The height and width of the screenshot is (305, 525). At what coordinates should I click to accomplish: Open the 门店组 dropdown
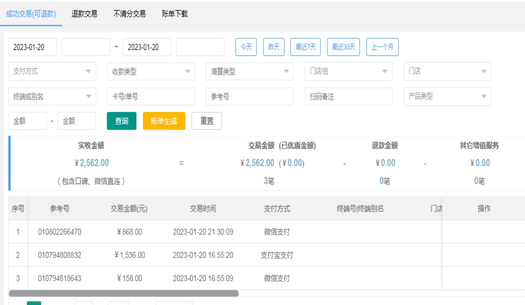click(x=348, y=72)
